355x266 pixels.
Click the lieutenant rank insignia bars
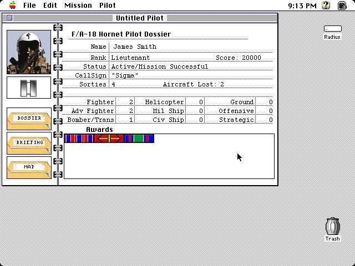pyautogui.click(x=29, y=88)
